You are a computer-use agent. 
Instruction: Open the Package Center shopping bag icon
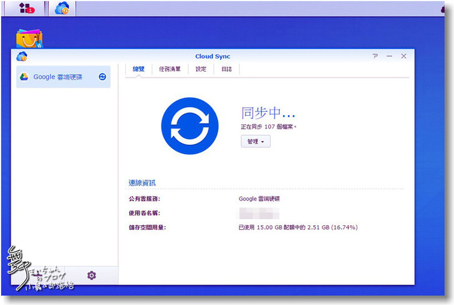(x=29, y=39)
